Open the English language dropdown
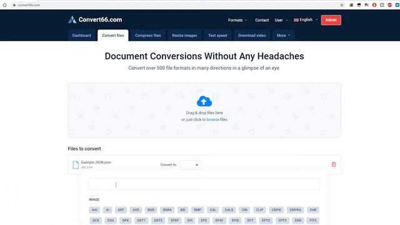The width and height of the screenshot is (400, 225). pos(306,19)
